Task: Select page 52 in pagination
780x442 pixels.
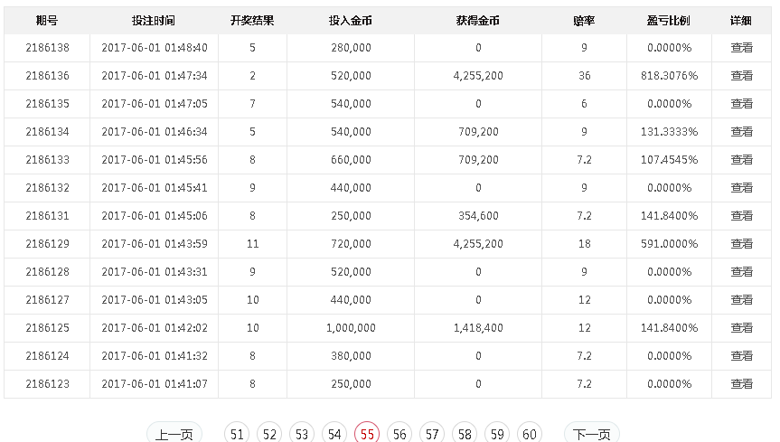Action: [269, 435]
